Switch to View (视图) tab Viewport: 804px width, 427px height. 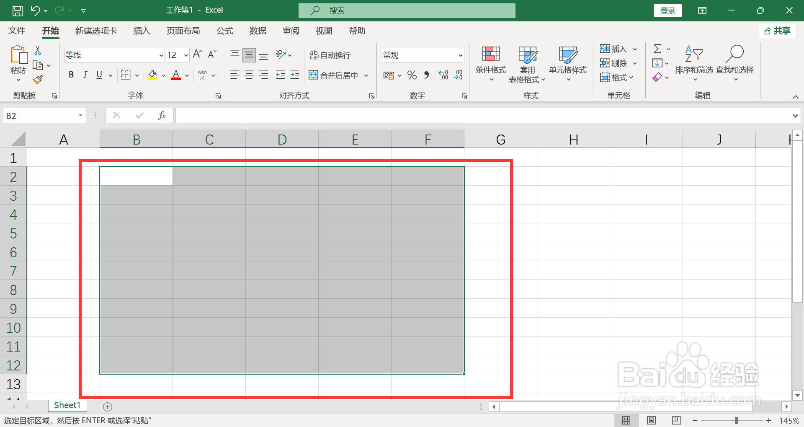pyautogui.click(x=324, y=31)
